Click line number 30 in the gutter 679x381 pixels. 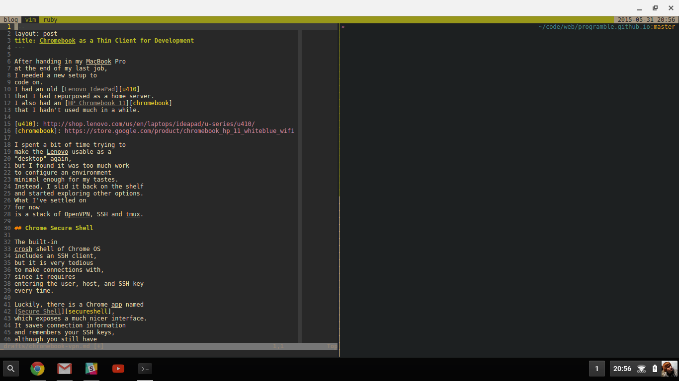point(7,228)
